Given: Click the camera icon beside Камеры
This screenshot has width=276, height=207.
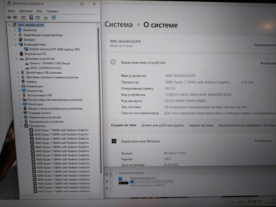Looking at the screenshot, I should pyautogui.click(x=23, y=81).
